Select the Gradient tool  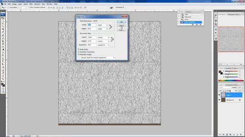pyautogui.click(x=3, y=49)
